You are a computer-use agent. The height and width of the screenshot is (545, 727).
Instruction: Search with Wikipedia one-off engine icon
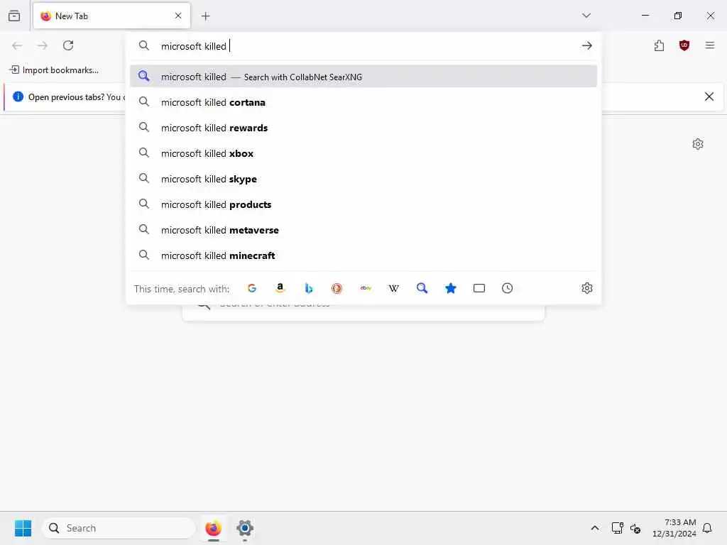pos(393,288)
